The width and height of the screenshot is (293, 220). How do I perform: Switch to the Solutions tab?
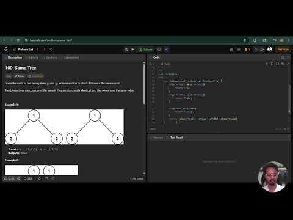[x=50, y=57]
